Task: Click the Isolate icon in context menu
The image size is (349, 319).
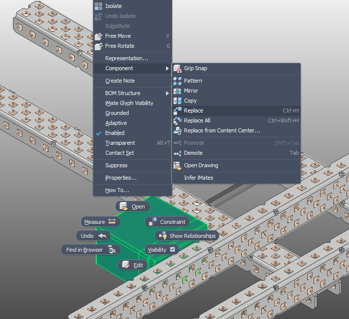Action: [x=98, y=6]
